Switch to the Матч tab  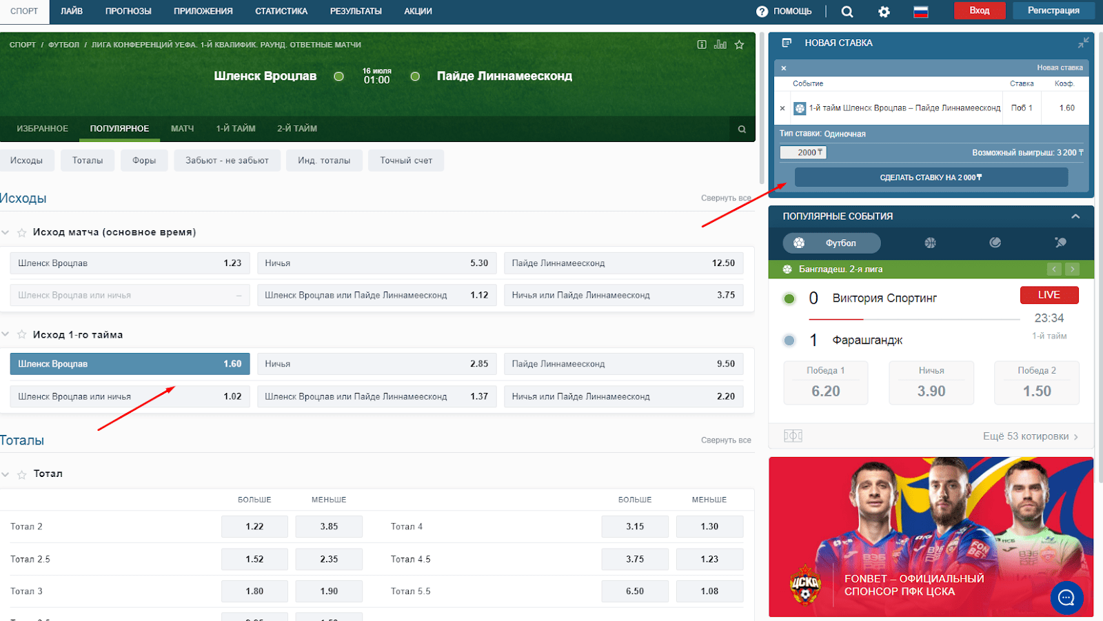183,129
